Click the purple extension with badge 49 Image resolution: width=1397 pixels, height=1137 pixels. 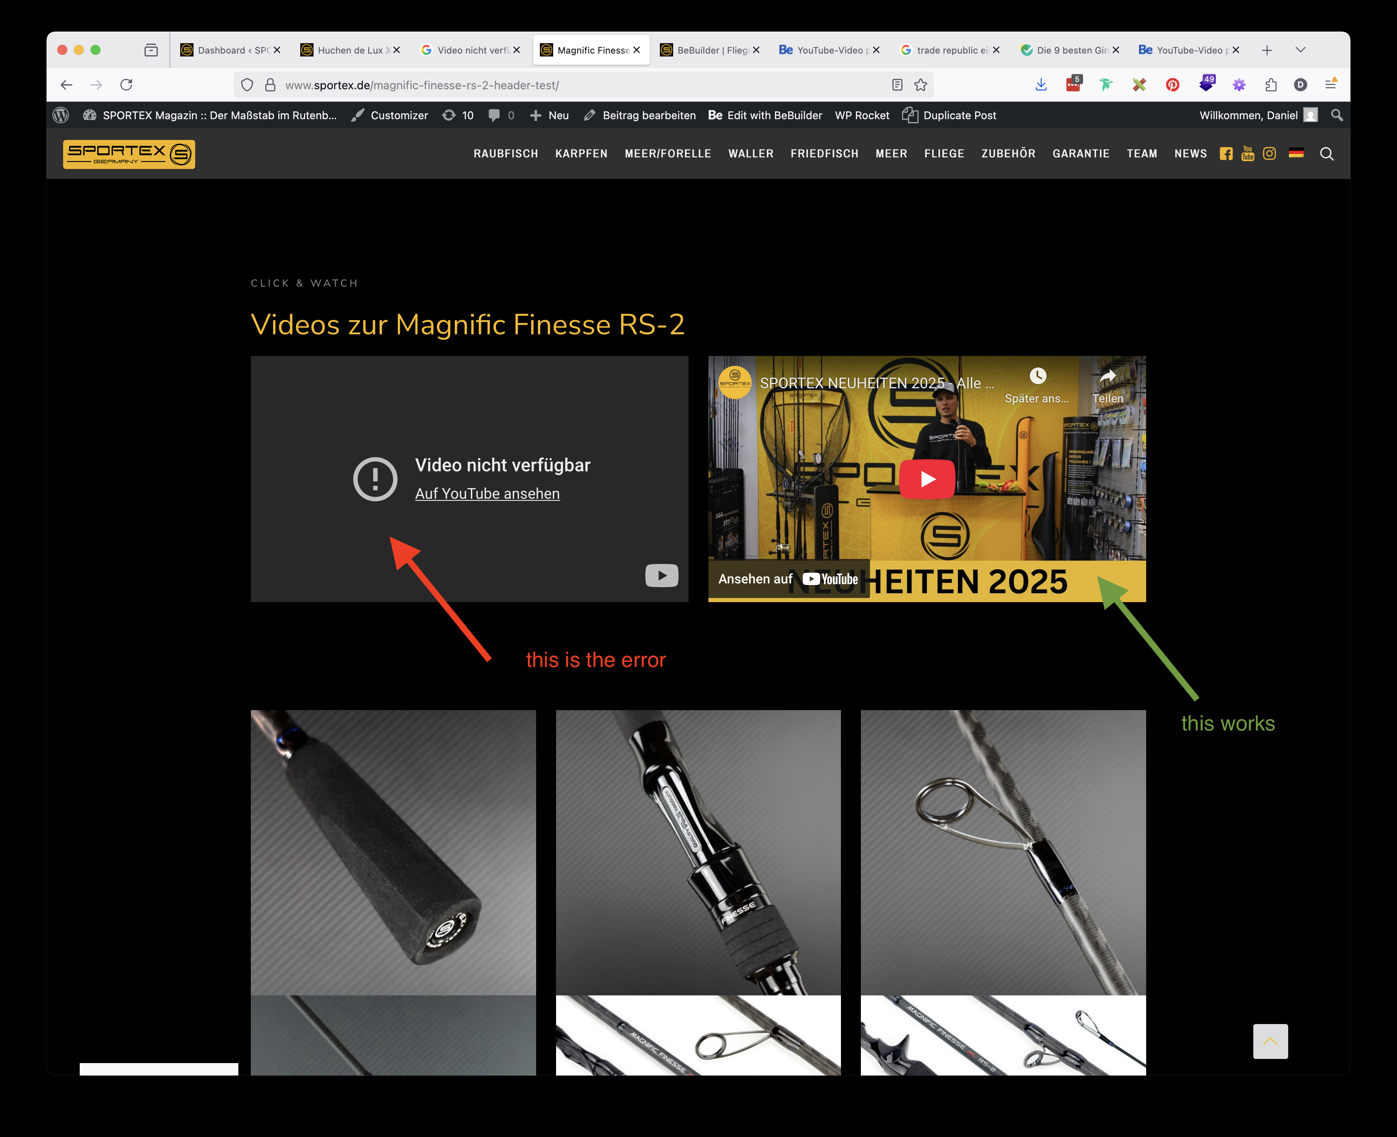1206,83
